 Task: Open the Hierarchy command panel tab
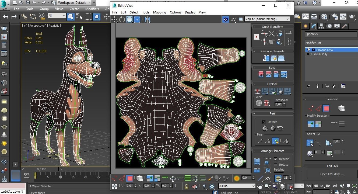click(x=321, y=26)
